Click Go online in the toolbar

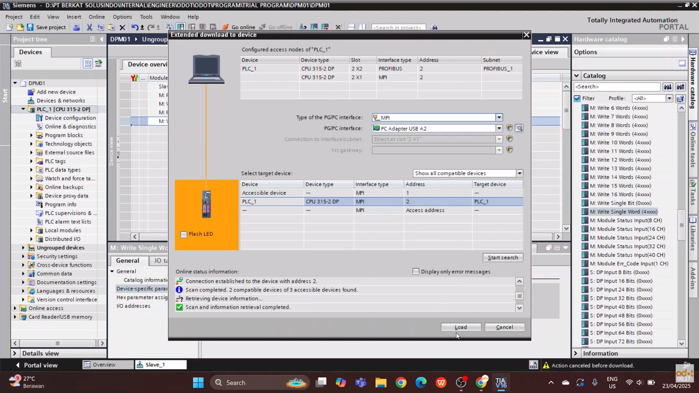click(x=239, y=27)
